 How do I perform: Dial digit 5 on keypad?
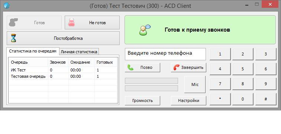pos(243,69)
